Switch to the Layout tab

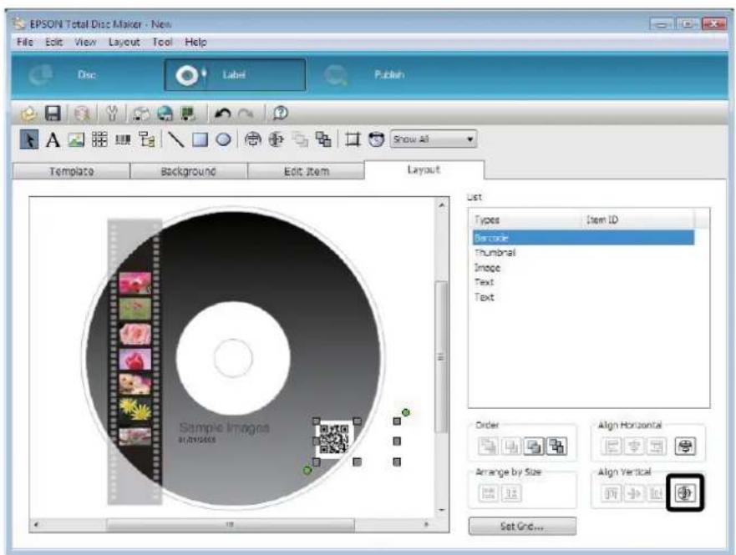[424, 169]
